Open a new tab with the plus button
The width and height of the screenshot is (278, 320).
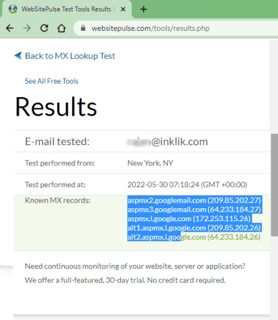pyautogui.click(x=143, y=9)
